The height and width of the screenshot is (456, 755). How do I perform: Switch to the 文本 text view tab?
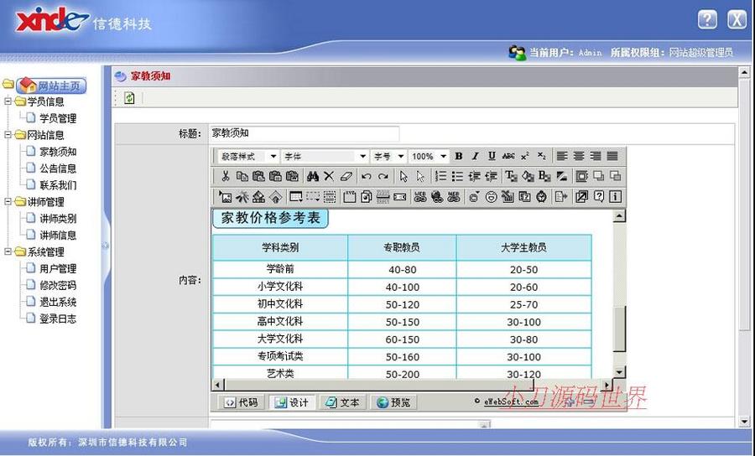pos(342,402)
